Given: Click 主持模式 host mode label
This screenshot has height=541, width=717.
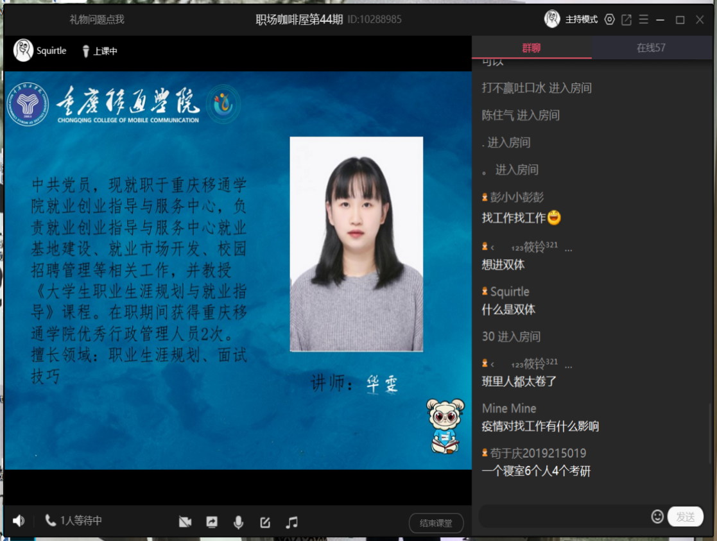Looking at the screenshot, I should [x=581, y=19].
